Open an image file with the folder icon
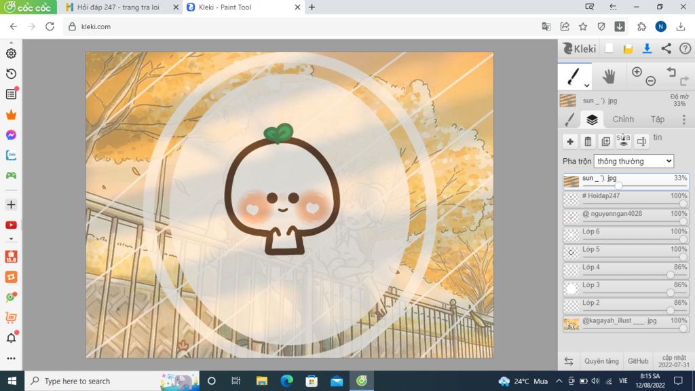Image resolution: width=695 pixels, height=391 pixels. [628, 49]
